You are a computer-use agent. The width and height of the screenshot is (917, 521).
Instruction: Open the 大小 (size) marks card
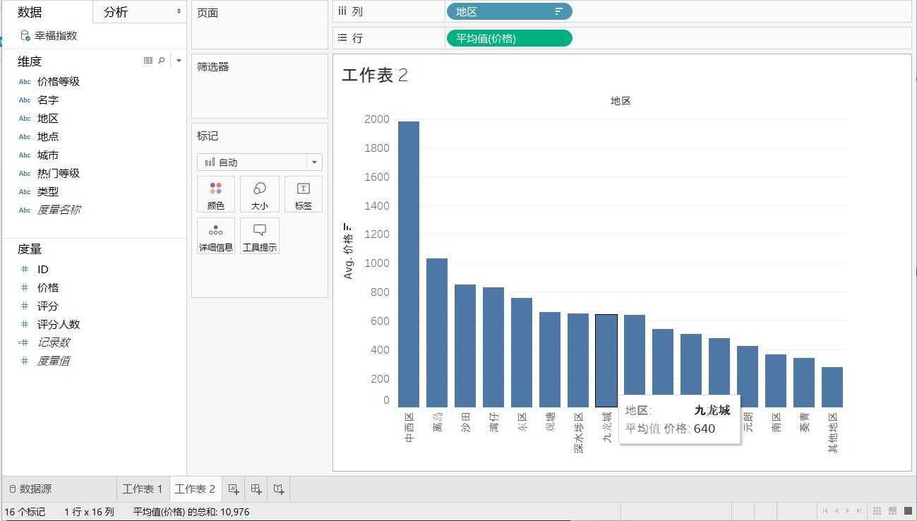(x=259, y=194)
